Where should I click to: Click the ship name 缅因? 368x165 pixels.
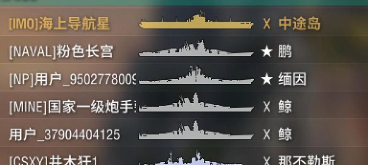pyautogui.click(x=292, y=80)
